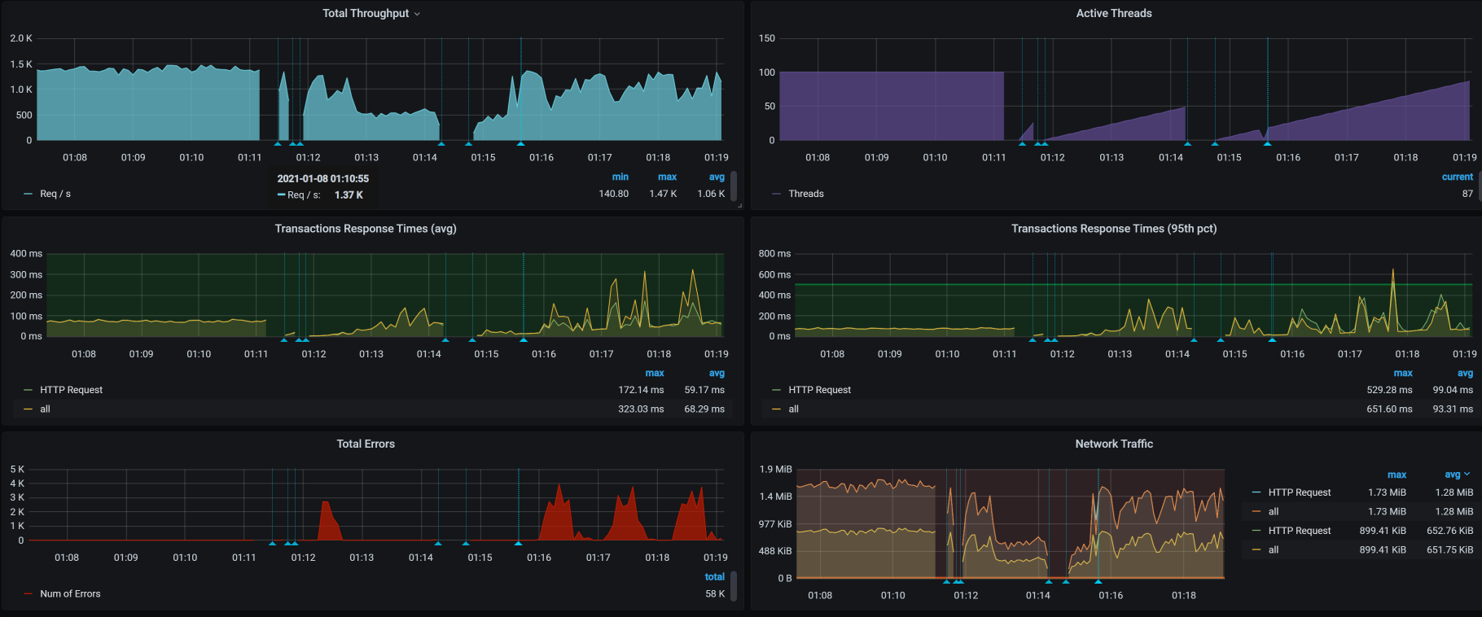Open color picker for purple Threads legend swatch
The image size is (1482, 617).
coord(776,194)
